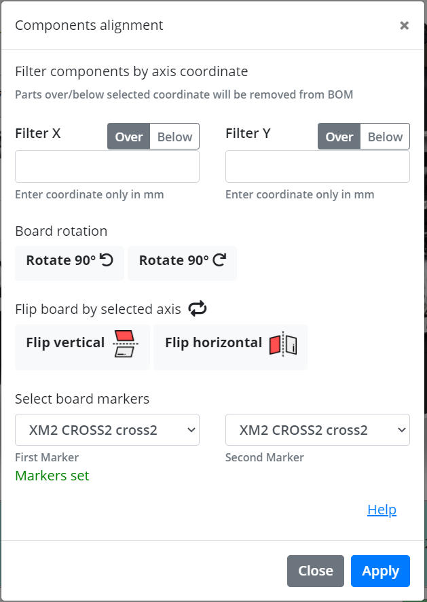Click the clockwise rotate arrow icon
The width and height of the screenshot is (427, 602).
(219, 260)
